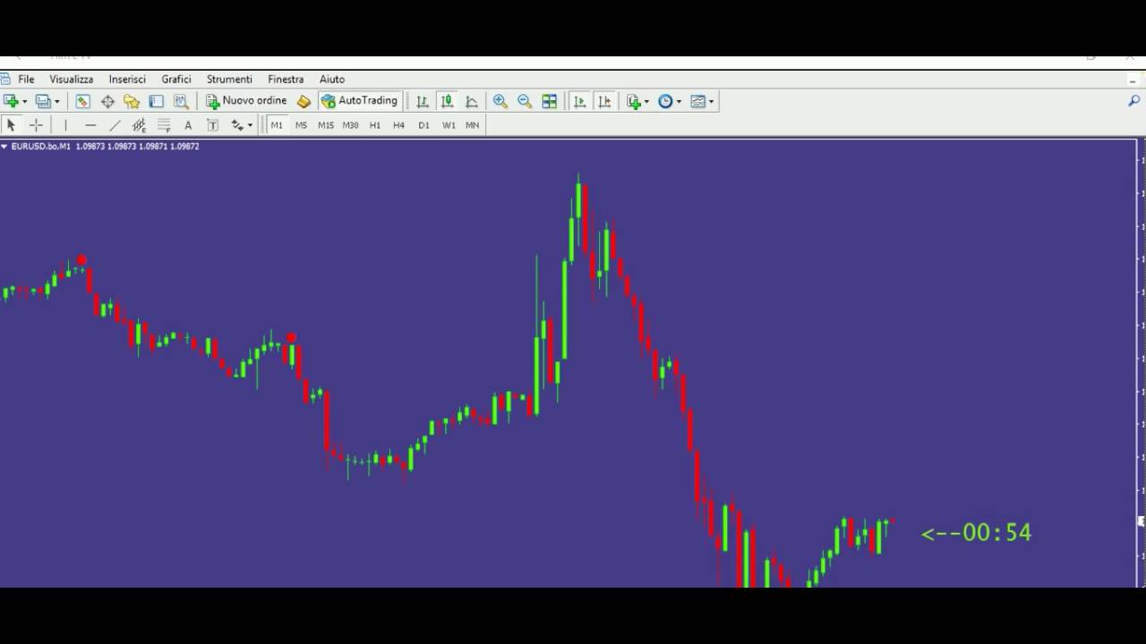Open the Data Window icon

pyautogui.click(x=107, y=102)
